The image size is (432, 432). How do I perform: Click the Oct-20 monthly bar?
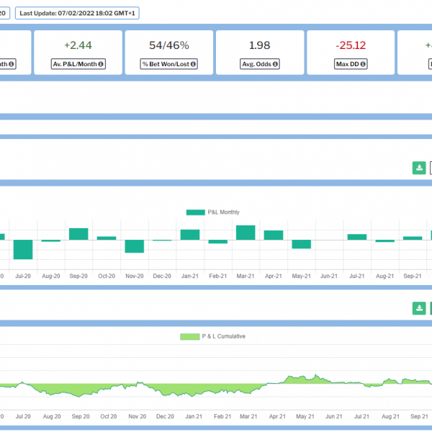click(107, 238)
